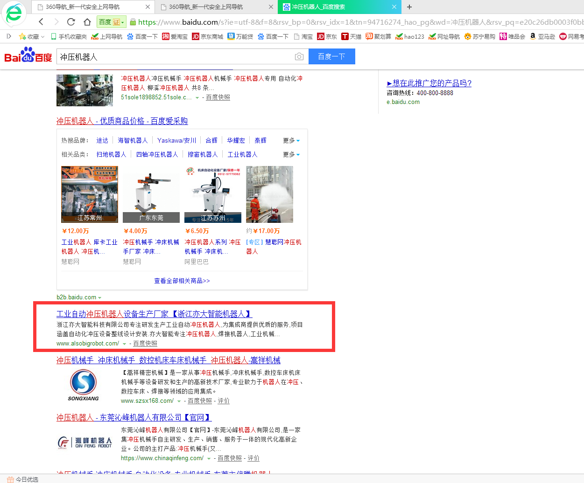Click 查看全部相关商品 link

point(182,281)
